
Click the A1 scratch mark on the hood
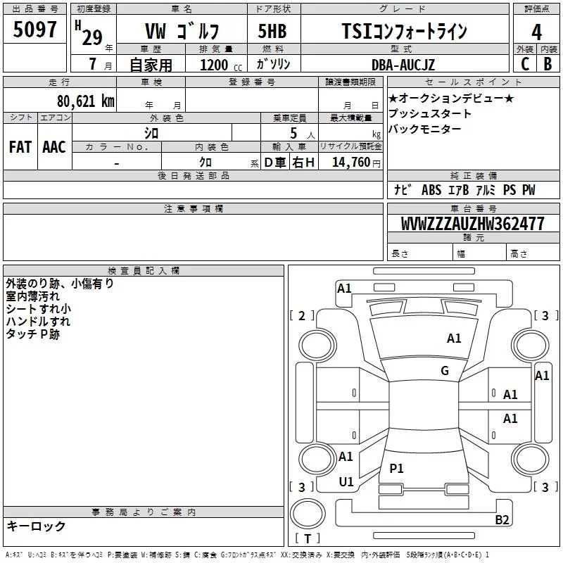454,339
